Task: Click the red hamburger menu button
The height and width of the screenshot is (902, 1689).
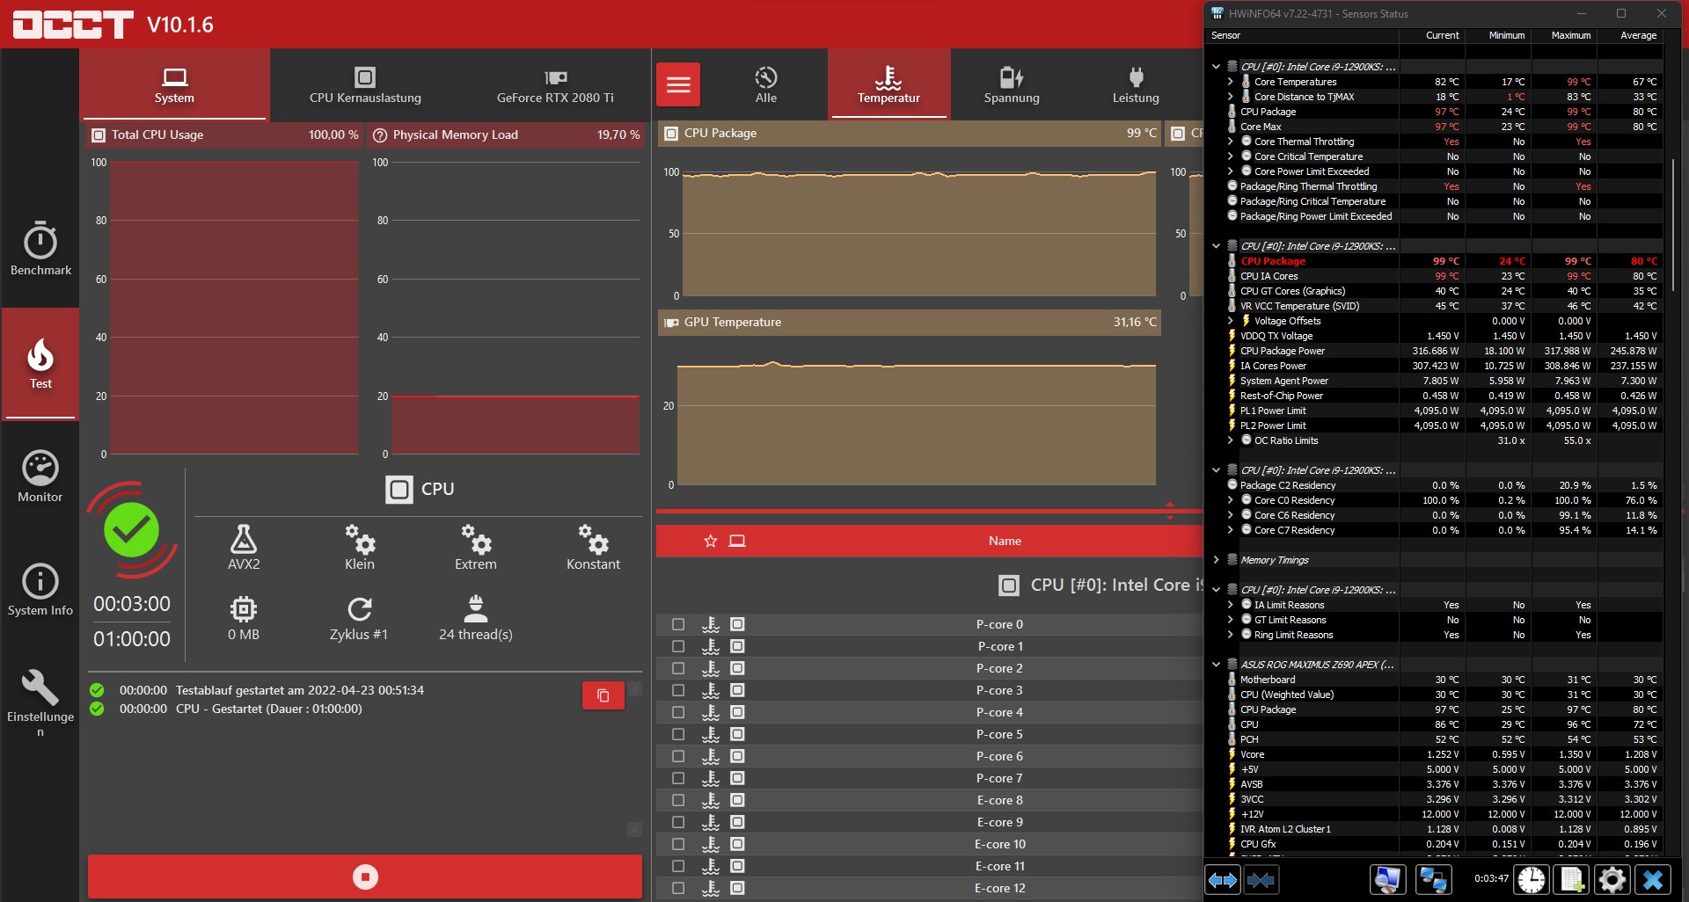Action: (x=678, y=84)
